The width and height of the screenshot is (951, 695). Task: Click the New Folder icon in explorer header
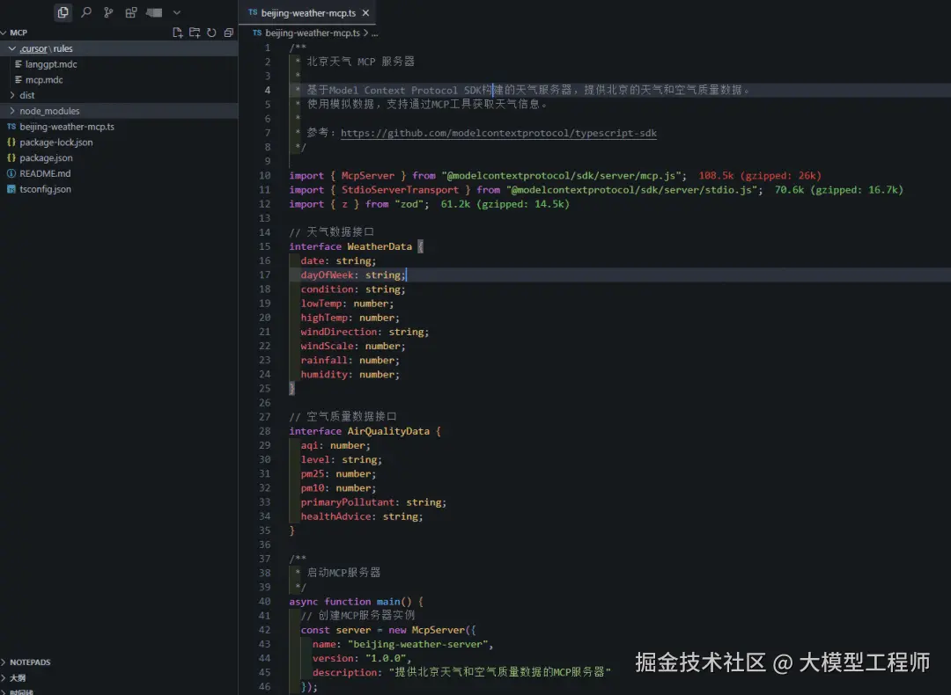[x=194, y=33]
